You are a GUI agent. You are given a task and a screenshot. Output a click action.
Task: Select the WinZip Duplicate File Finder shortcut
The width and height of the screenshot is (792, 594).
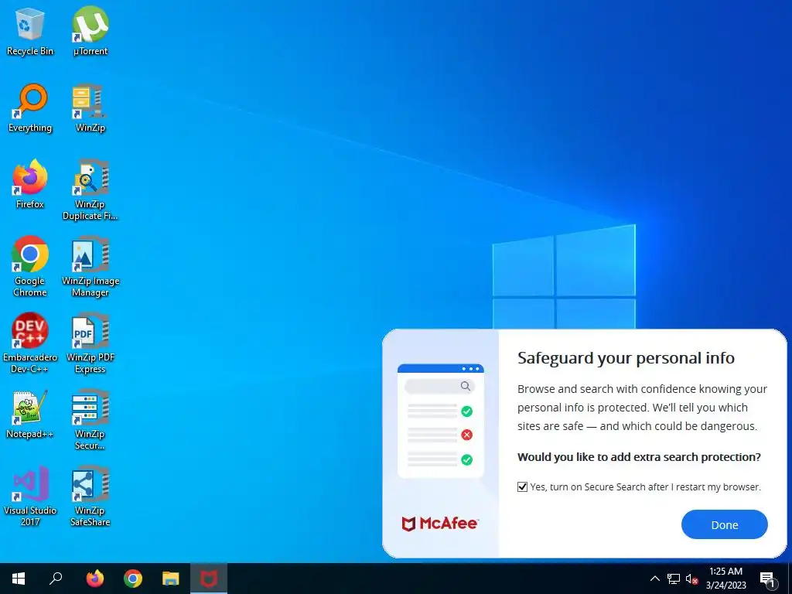click(x=90, y=190)
